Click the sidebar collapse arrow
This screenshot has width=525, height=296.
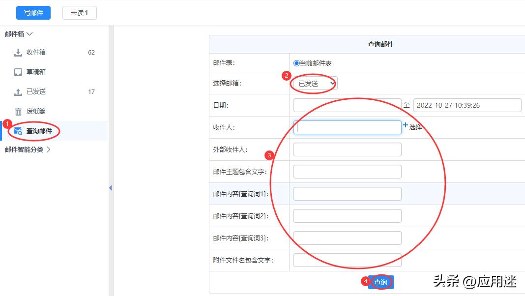pyautogui.click(x=111, y=188)
